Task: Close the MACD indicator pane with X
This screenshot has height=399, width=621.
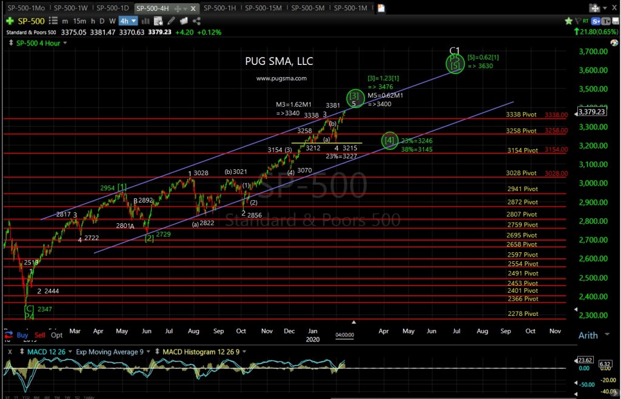Action: point(10,352)
